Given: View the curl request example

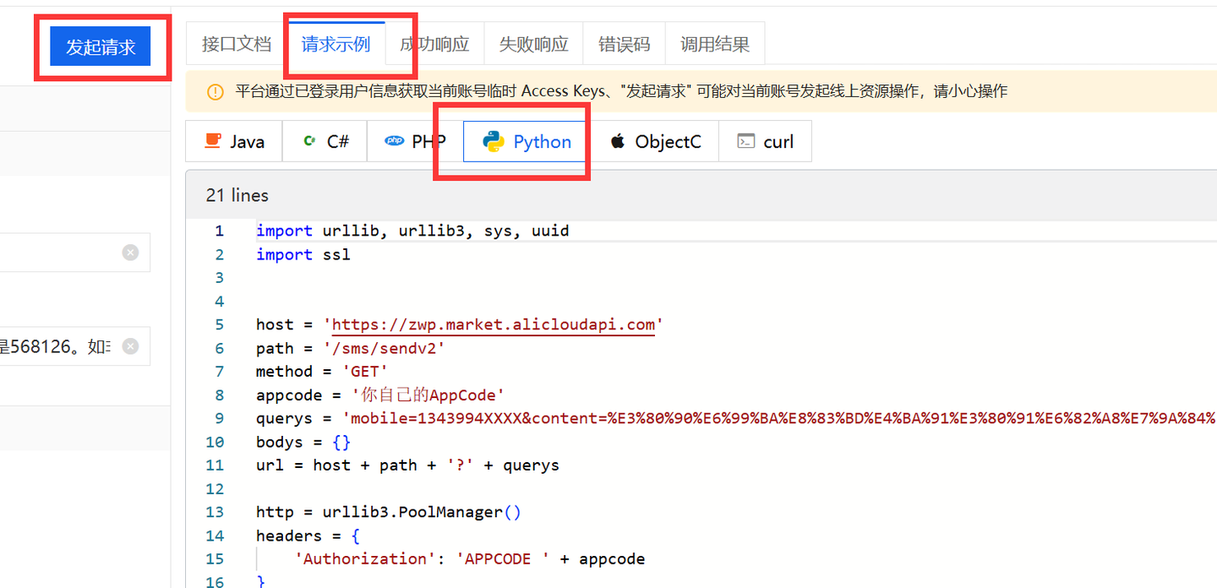Looking at the screenshot, I should [765, 141].
